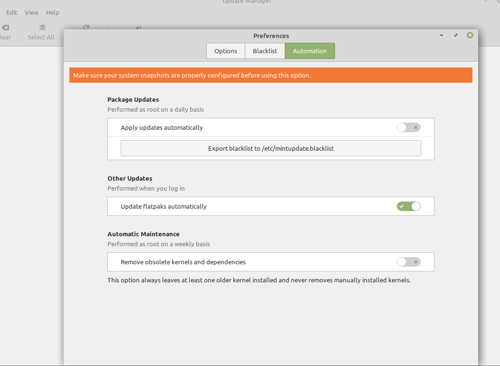Viewport: 500px width, 366px height.
Task: Click the circular Refresh arrow icon
Action: click(86, 27)
